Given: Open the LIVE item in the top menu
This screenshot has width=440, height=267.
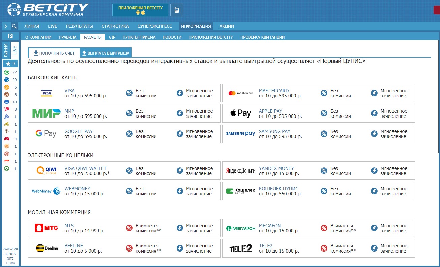Looking at the screenshot, I should pos(53,26).
